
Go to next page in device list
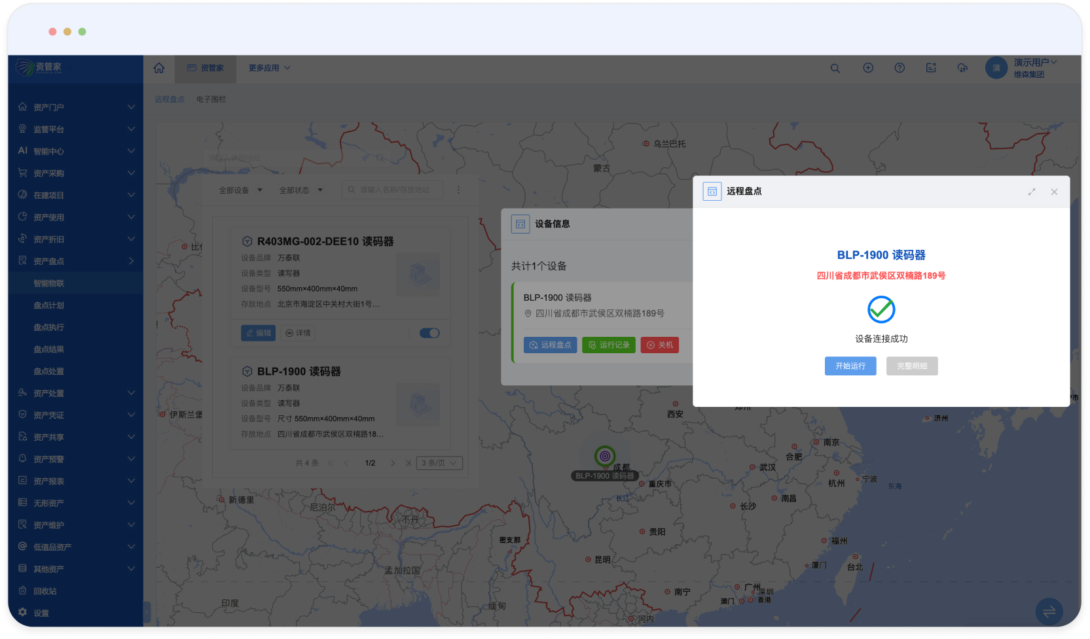click(393, 463)
